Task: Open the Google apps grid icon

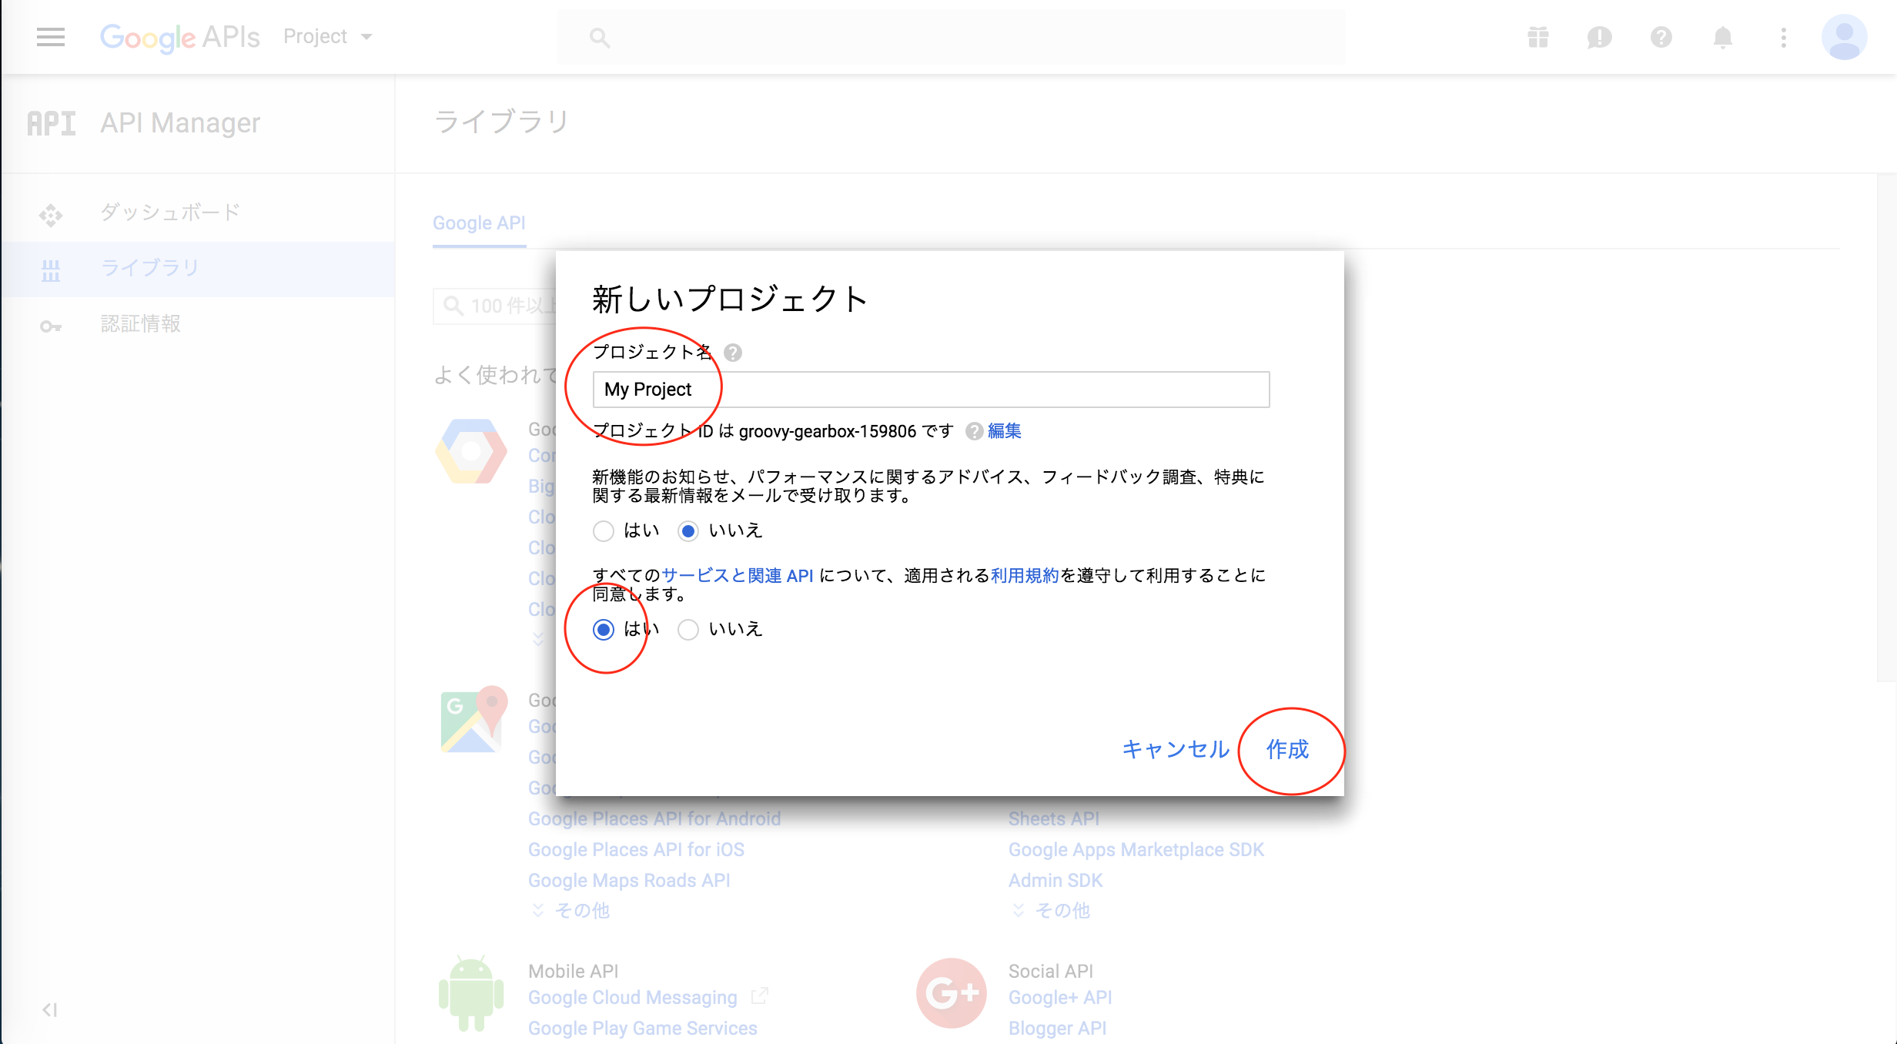Action: (1537, 37)
